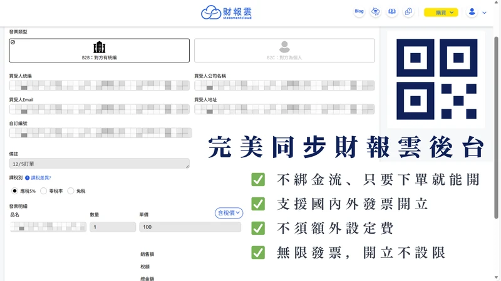
Task: Select the 免稅 radio button
Action: point(71,191)
